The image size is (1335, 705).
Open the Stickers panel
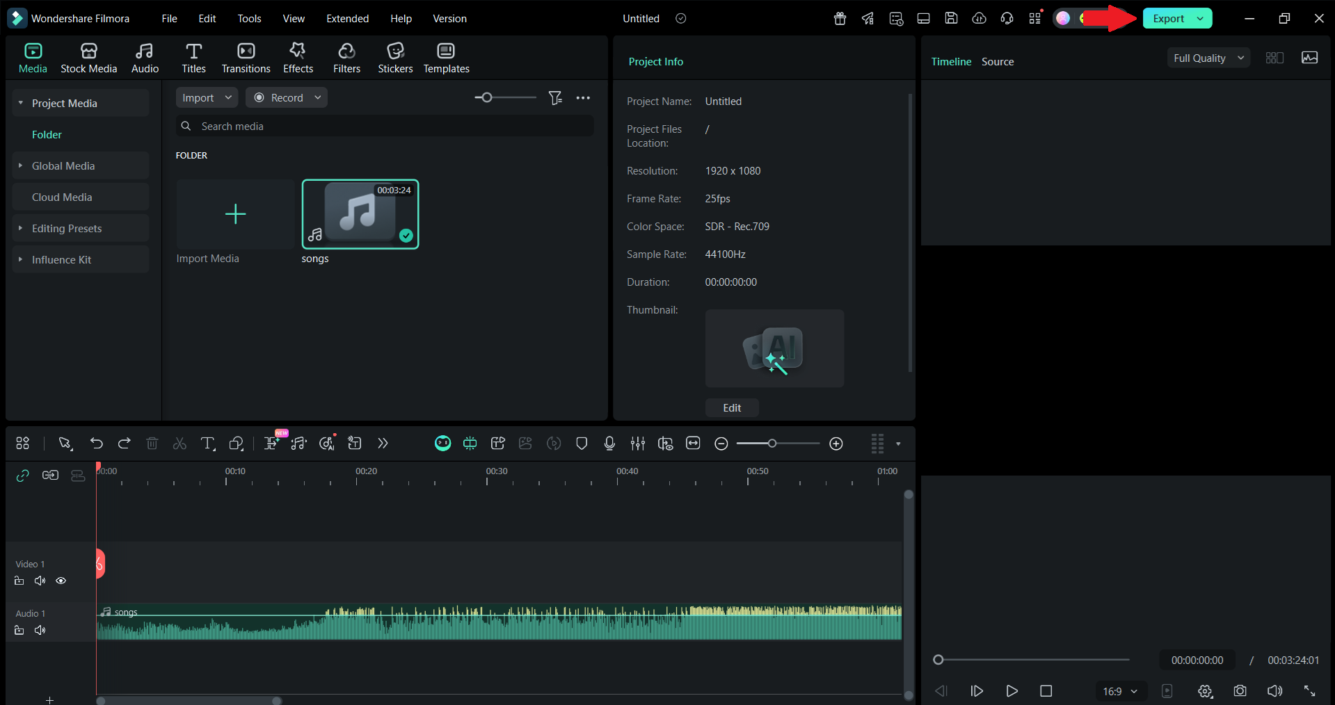coord(395,58)
